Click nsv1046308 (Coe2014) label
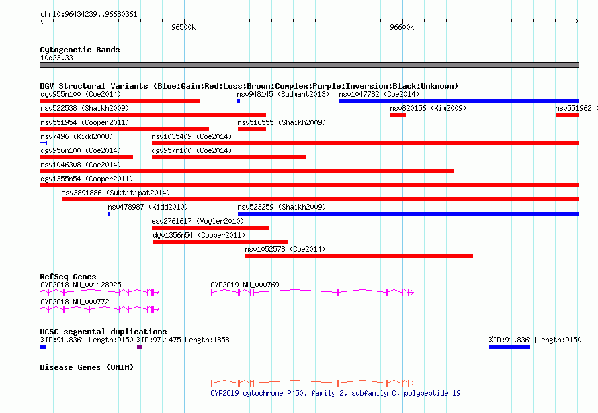 (x=81, y=165)
